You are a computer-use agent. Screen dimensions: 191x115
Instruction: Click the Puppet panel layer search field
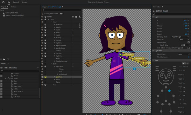pyautogui.click(x=61, y=10)
